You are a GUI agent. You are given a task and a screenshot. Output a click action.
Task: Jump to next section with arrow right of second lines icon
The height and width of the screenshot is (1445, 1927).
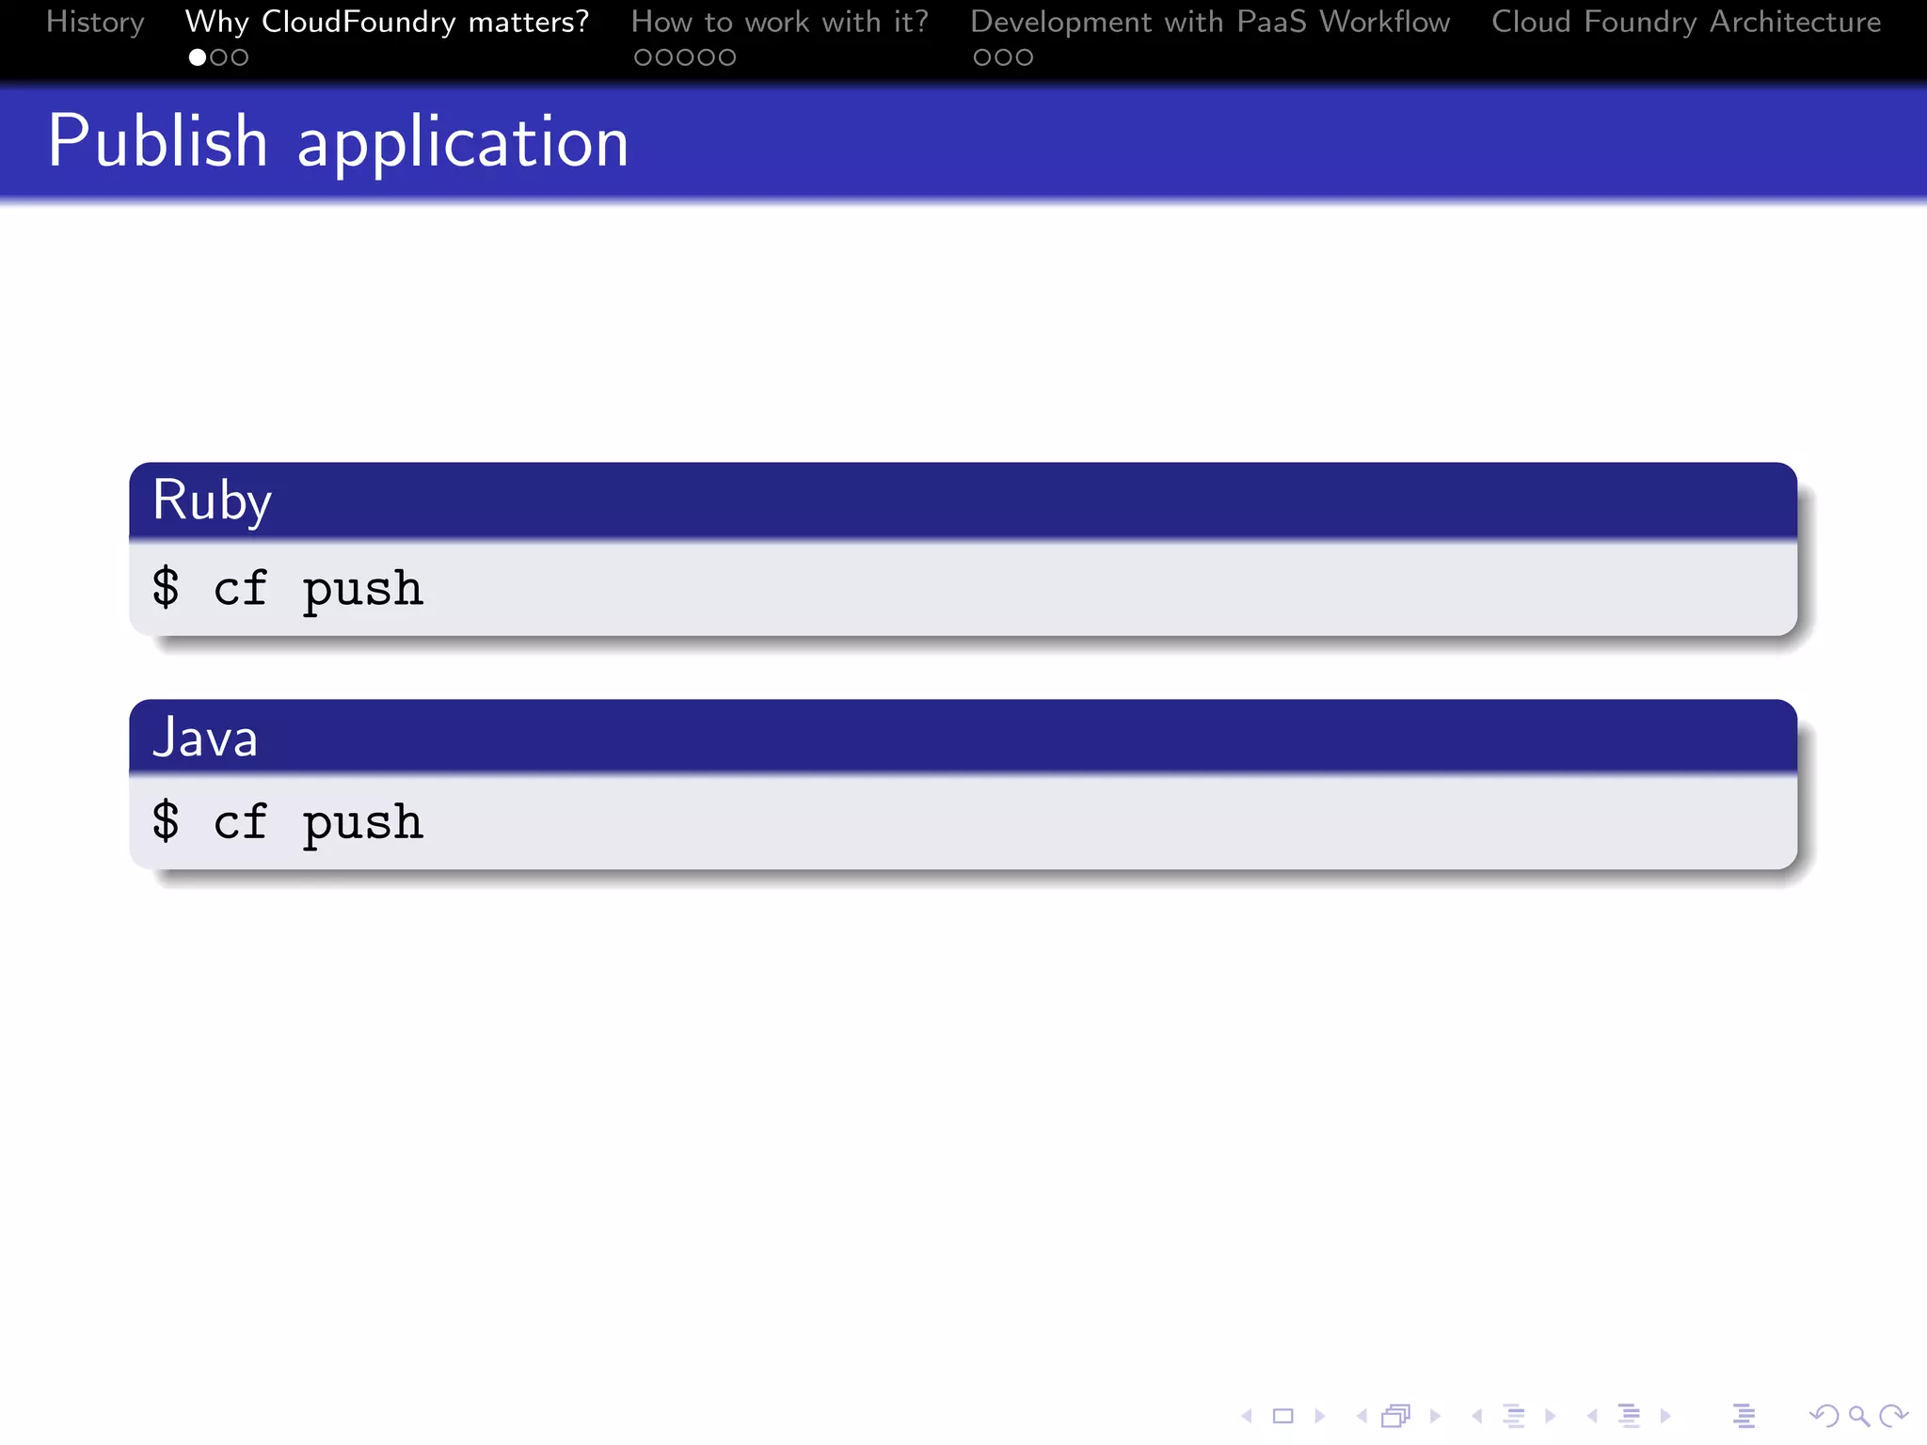[x=1665, y=1416]
